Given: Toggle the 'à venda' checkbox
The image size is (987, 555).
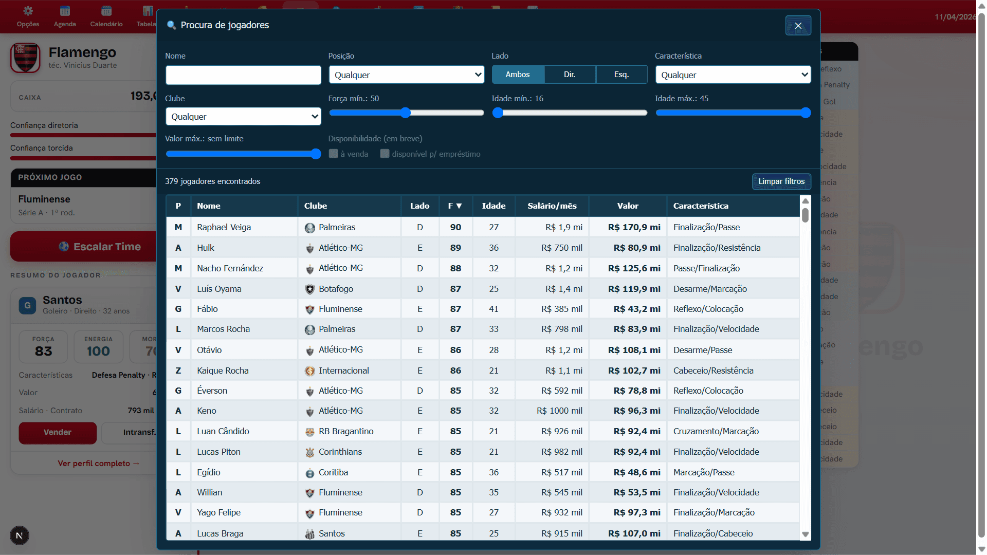Looking at the screenshot, I should click(334, 154).
